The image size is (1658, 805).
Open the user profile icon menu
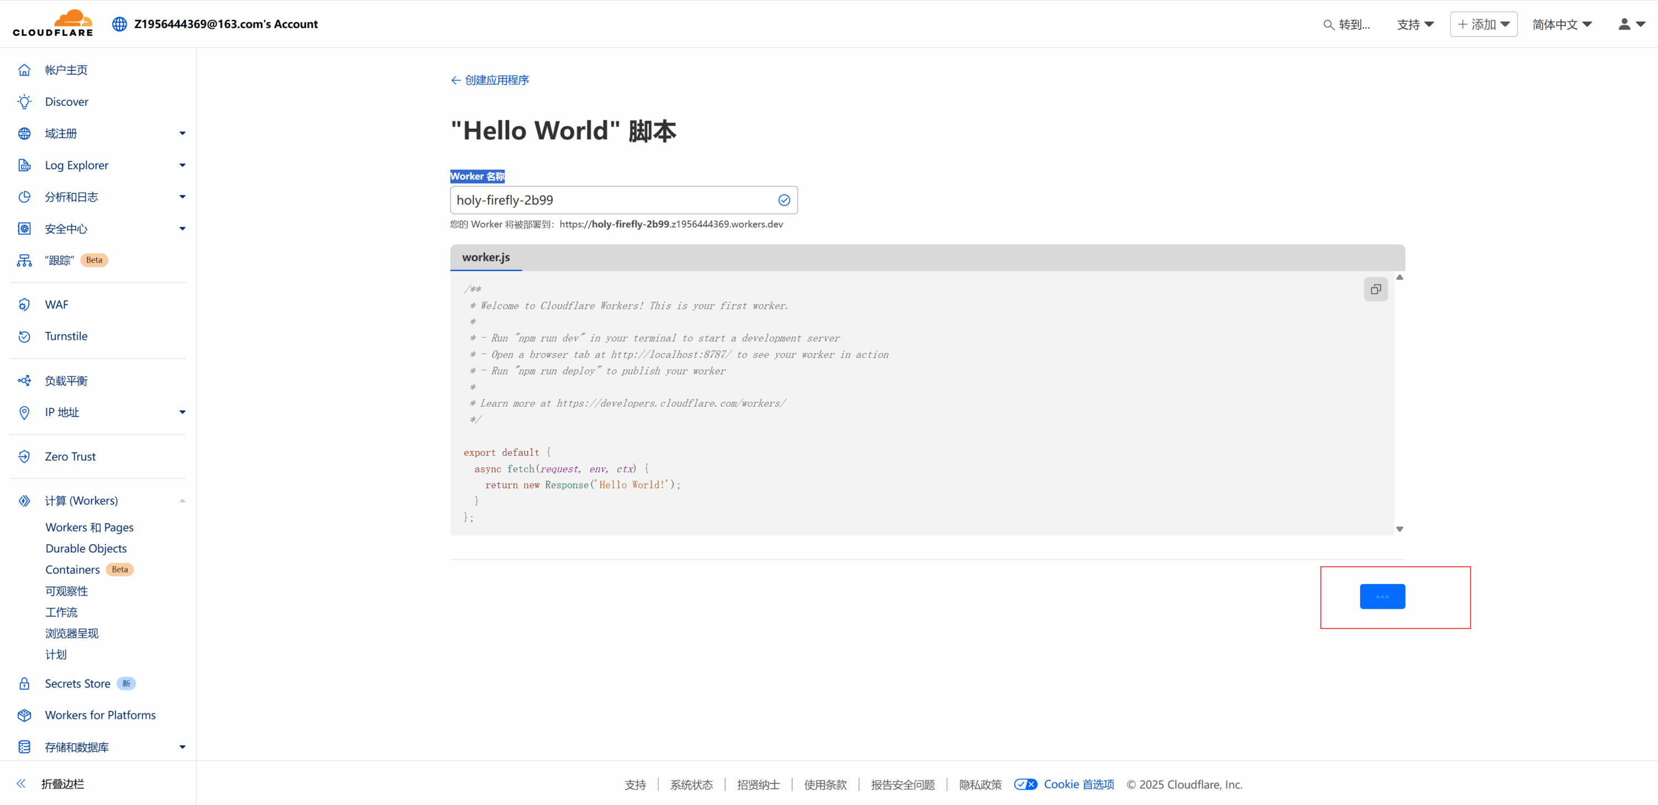(x=1631, y=24)
